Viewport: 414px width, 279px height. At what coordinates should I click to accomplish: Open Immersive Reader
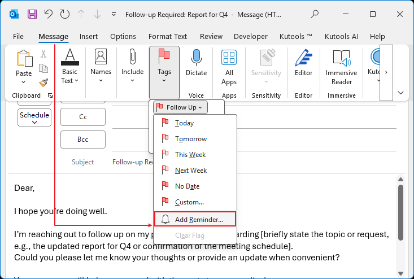[341, 67]
